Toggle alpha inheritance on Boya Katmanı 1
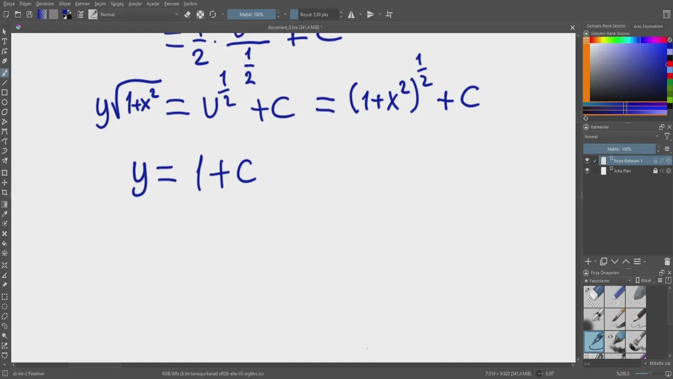Viewport: 673px width, 379px height. [x=662, y=161]
